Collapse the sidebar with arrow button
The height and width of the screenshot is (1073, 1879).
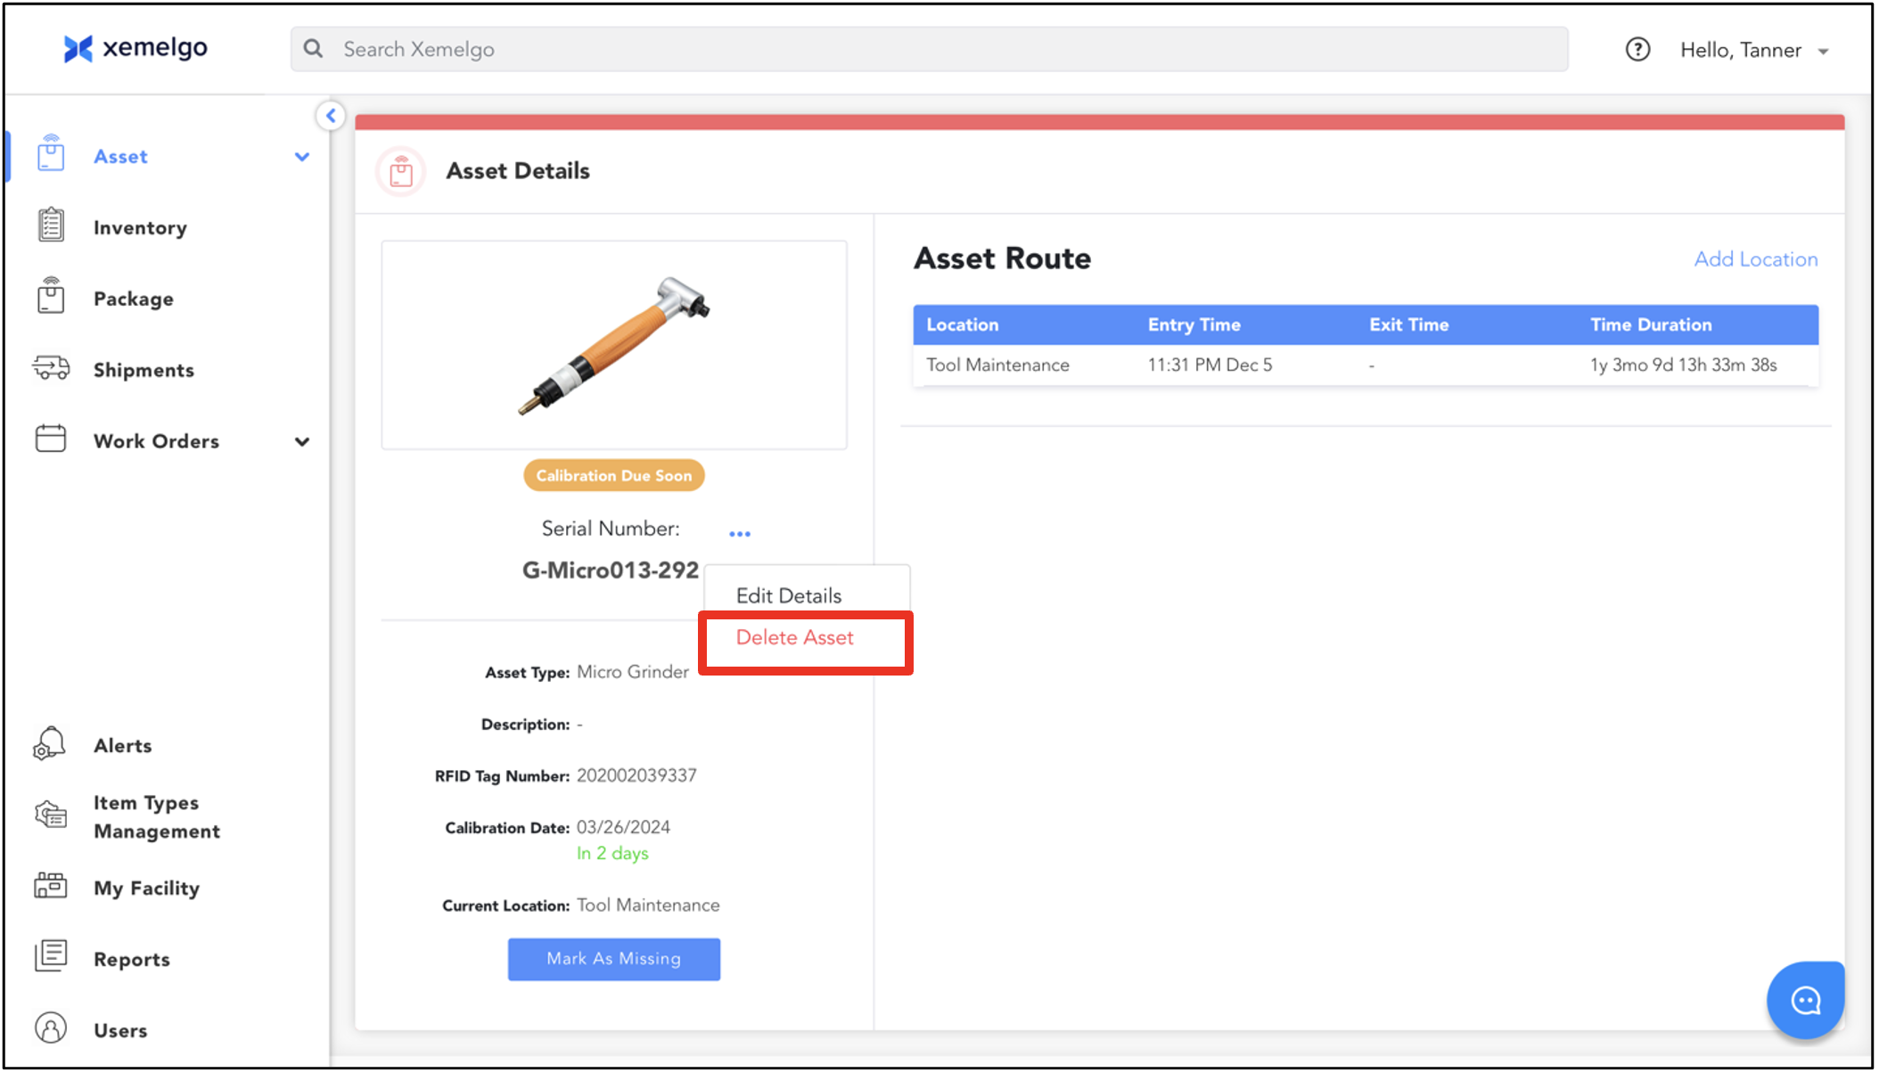[x=331, y=116]
